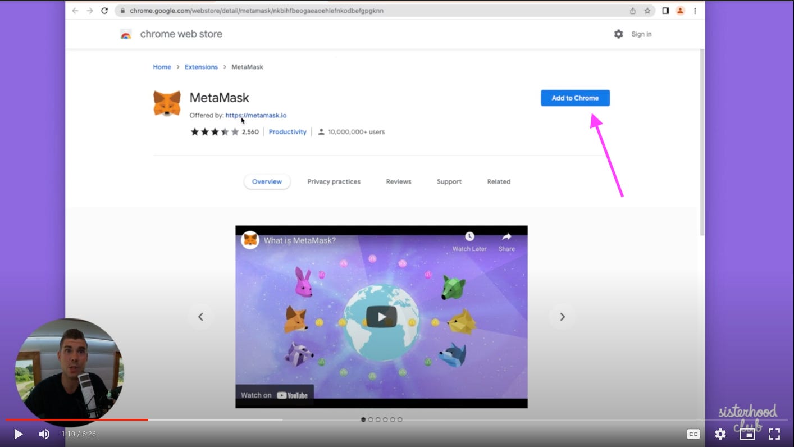Open the video player settings gear
The height and width of the screenshot is (447, 794).
(x=720, y=434)
